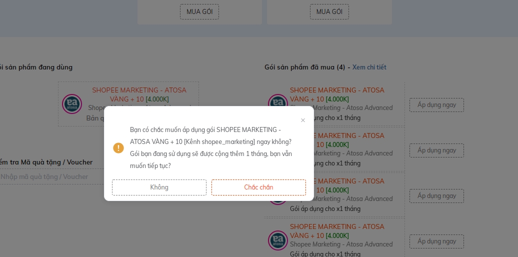Apply the first purchased package with Áp dụng ngay
The height and width of the screenshot is (257, 518).
[x=436, y=105]
